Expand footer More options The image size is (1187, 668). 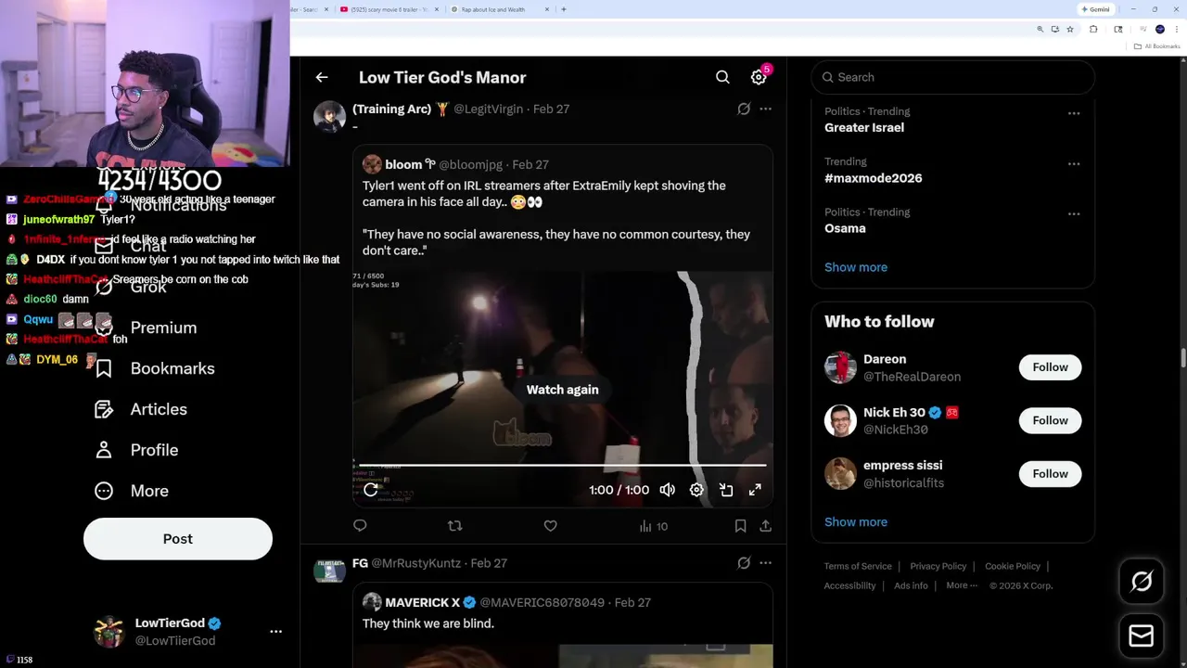(x=962, y=585)
